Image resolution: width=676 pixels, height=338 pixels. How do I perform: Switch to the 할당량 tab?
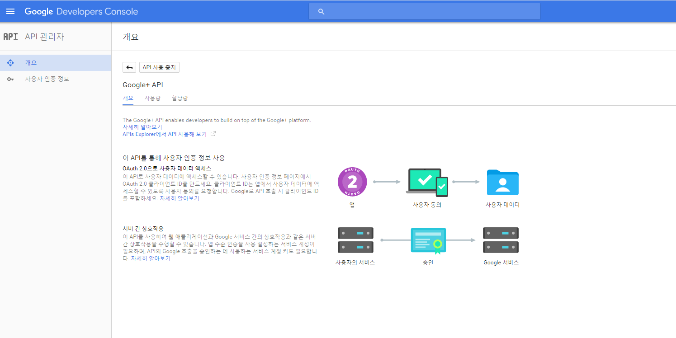point(180,98)
